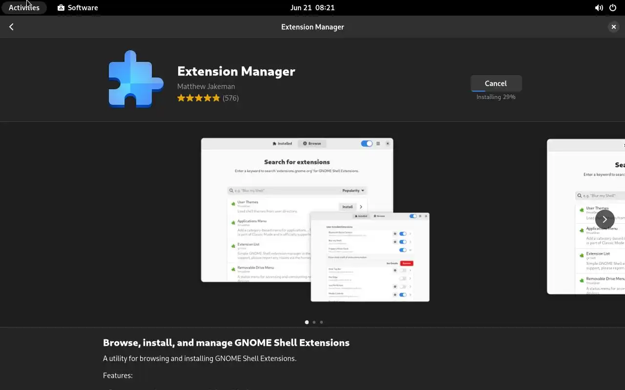Cancel the Extension Manager installation

496,83
